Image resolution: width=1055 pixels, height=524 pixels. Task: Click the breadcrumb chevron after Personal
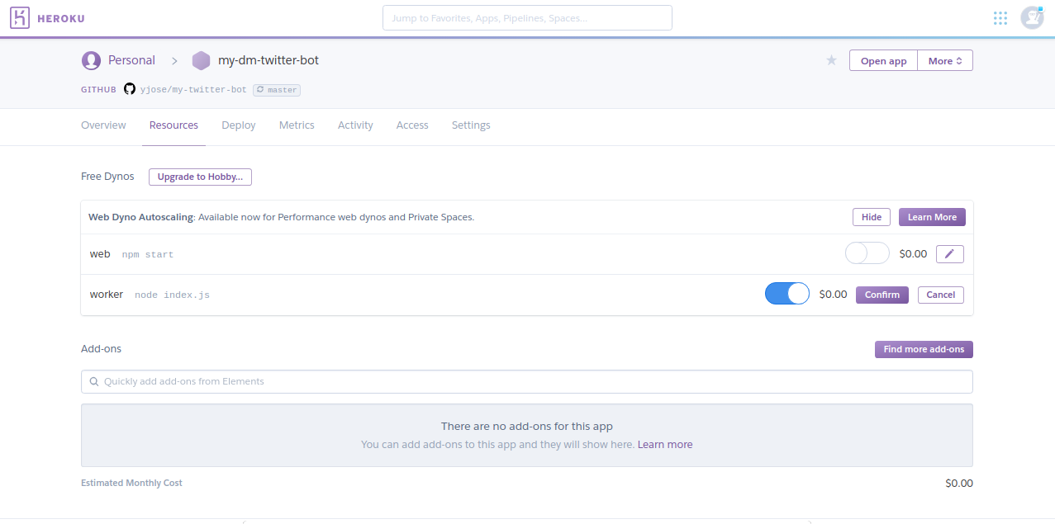[x=174, y=60]
